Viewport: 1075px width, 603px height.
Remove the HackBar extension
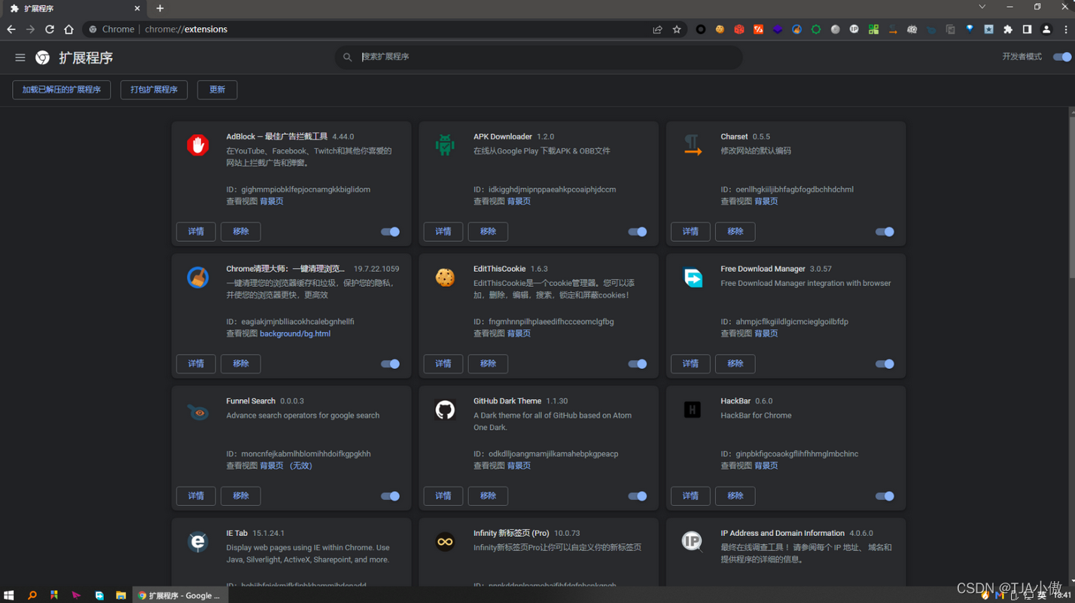click(735, 496)
